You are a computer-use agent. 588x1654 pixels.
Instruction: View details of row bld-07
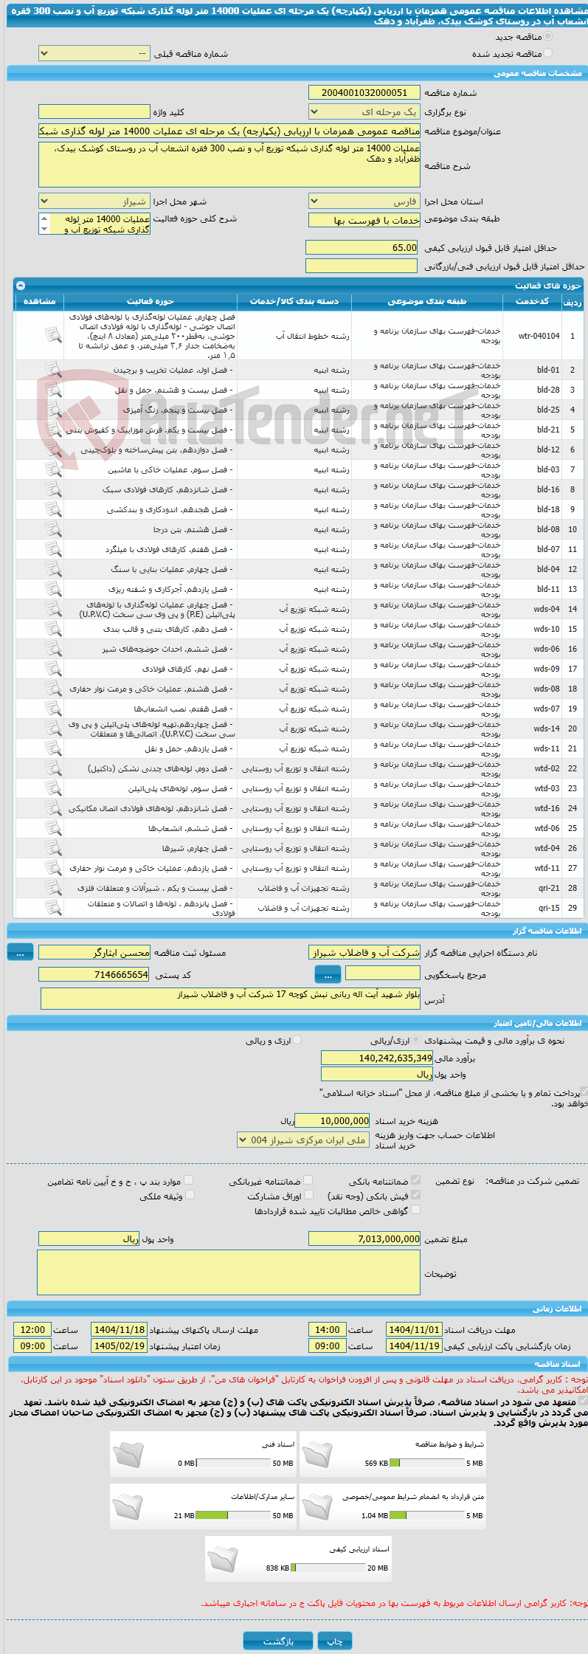[x=53, y=548]
